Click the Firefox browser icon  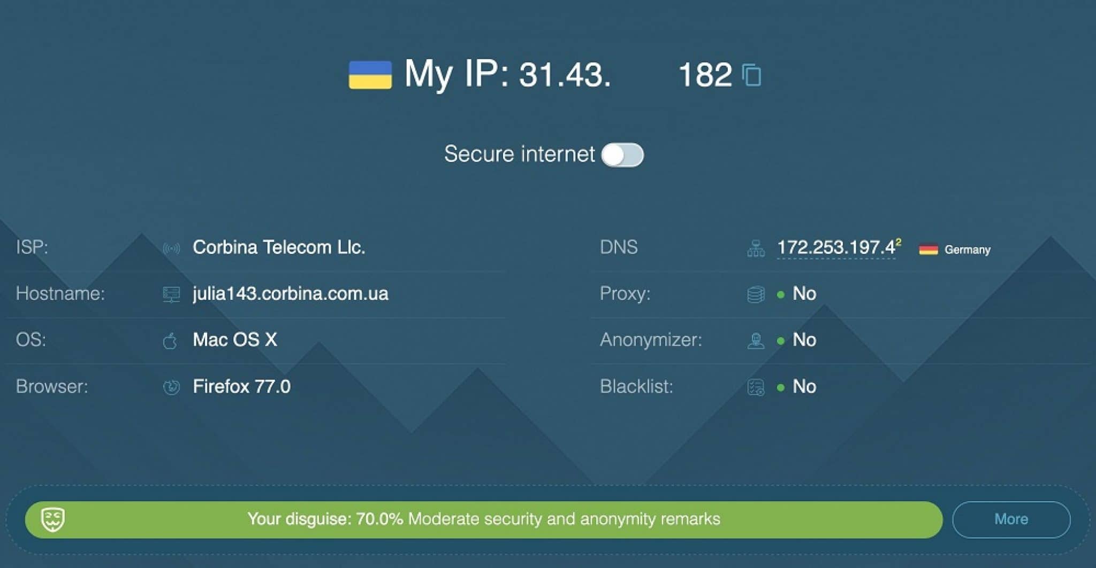(x=171, y=387)
